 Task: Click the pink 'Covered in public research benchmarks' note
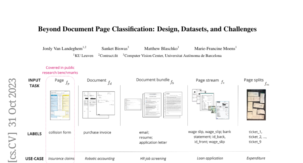[x=60, y=70]
